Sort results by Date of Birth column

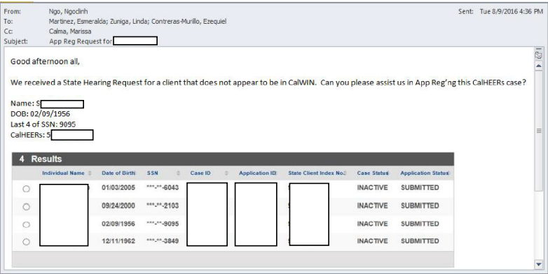(118, 173)
